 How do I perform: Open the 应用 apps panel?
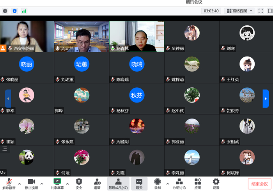point(198,184)
